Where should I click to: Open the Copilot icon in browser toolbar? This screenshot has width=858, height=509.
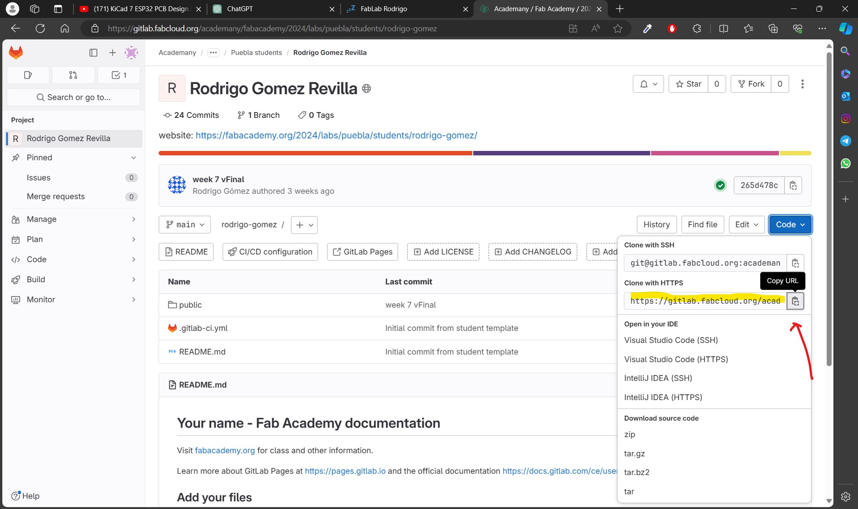[845, 29]
